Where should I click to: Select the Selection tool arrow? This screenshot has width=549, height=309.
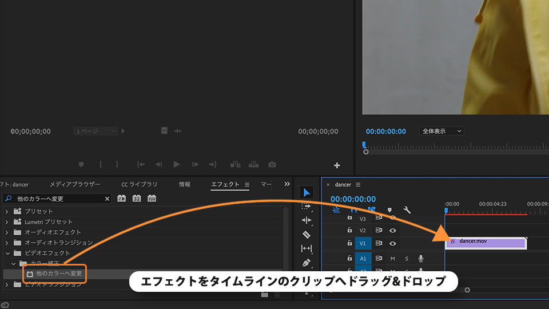pos(307,192)
